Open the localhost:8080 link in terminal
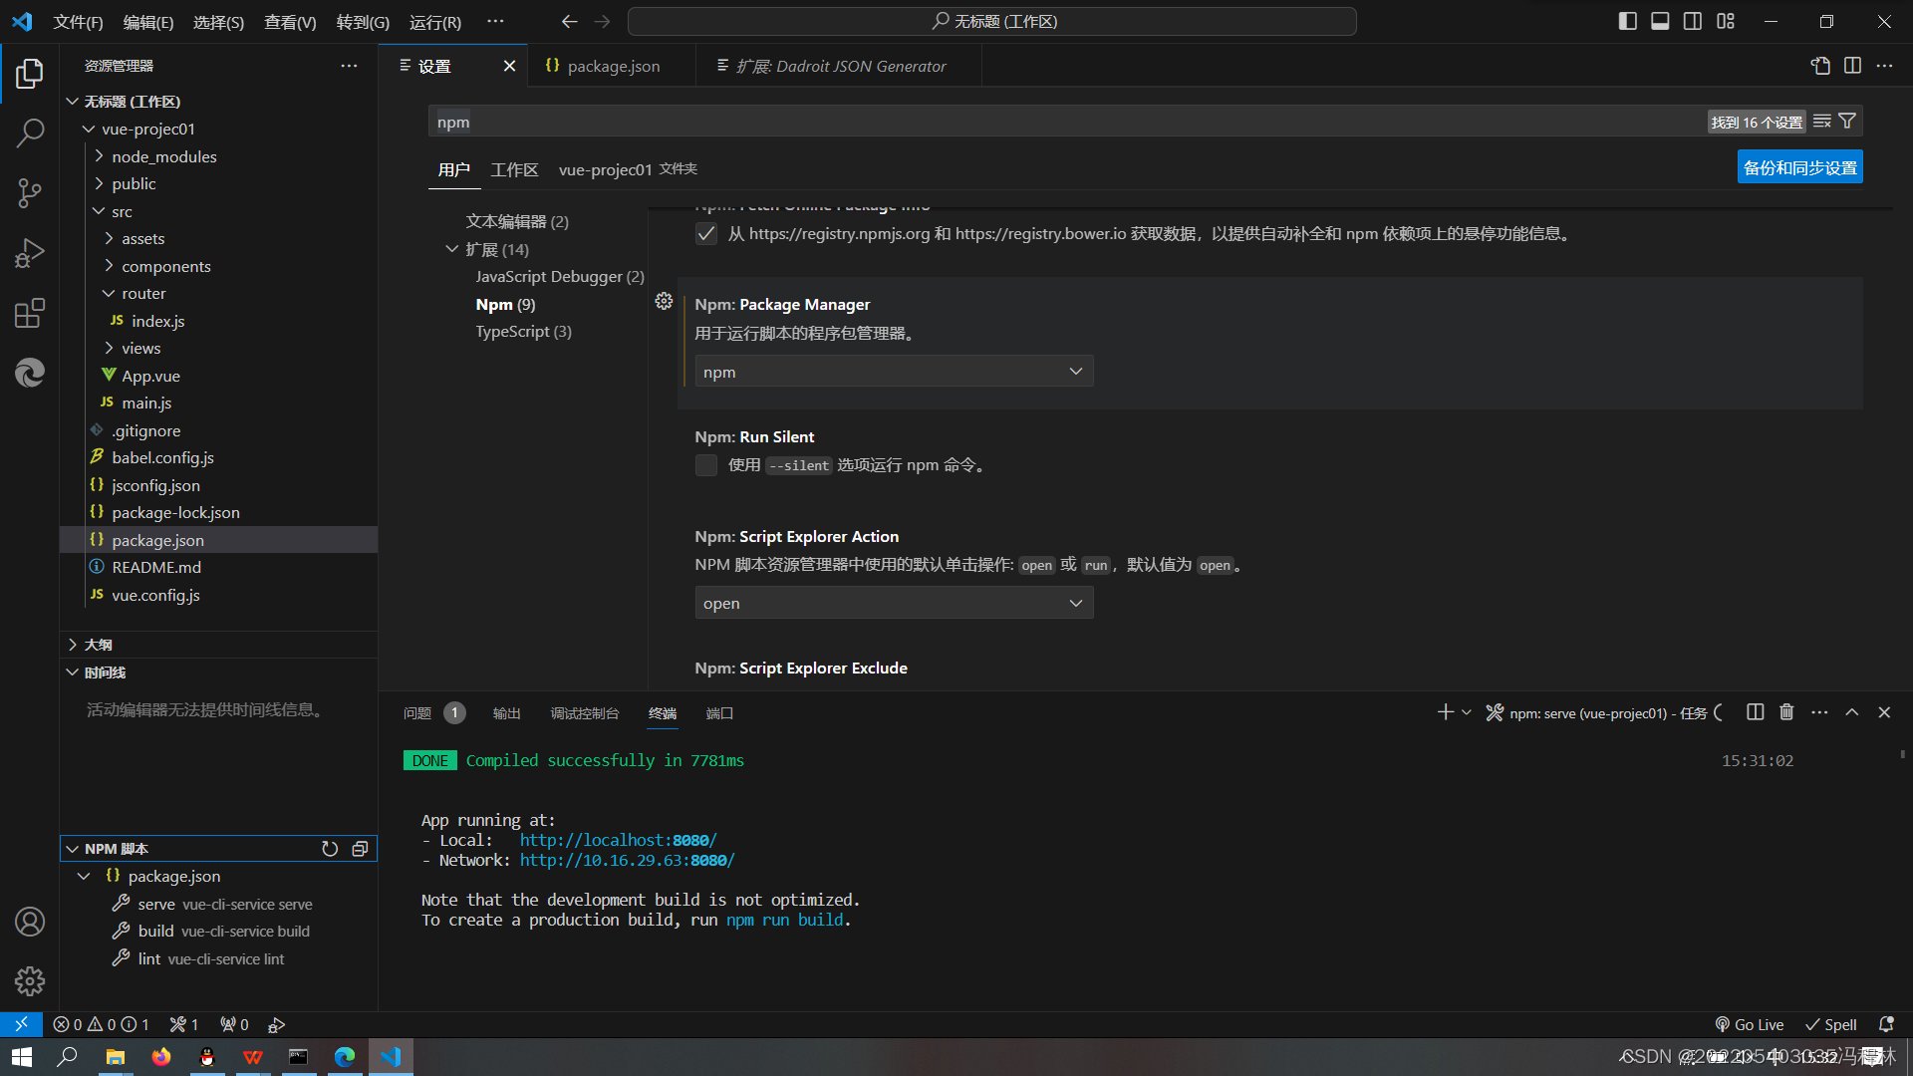The image size is (1913, 1076). pyautogui.click(x=618, y=840)
